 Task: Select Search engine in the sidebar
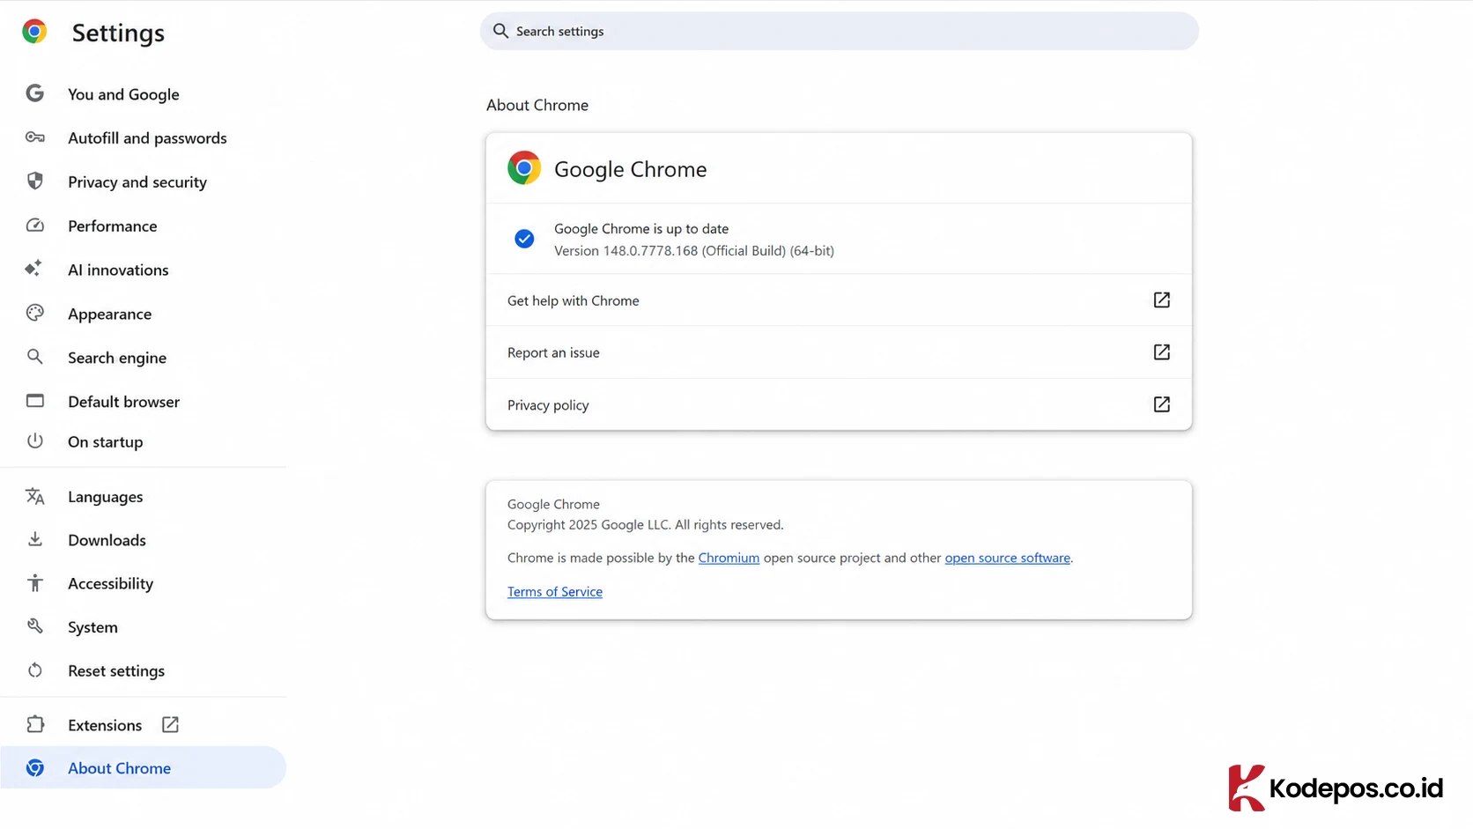pyautogui.click(x=117, y=358)
